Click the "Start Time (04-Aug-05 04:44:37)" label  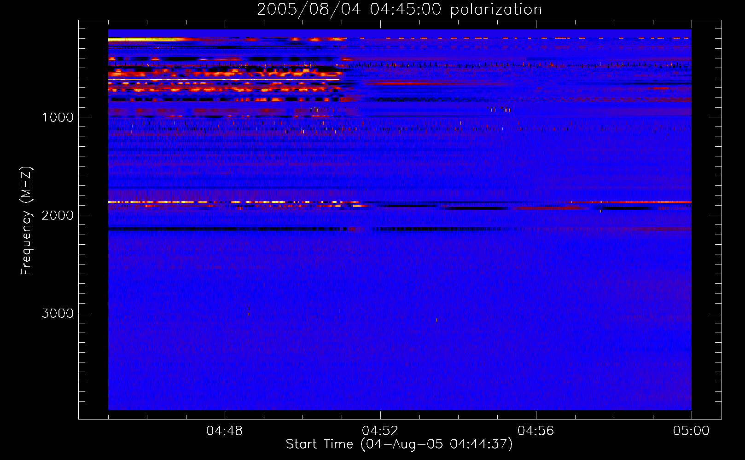point(399,444)
